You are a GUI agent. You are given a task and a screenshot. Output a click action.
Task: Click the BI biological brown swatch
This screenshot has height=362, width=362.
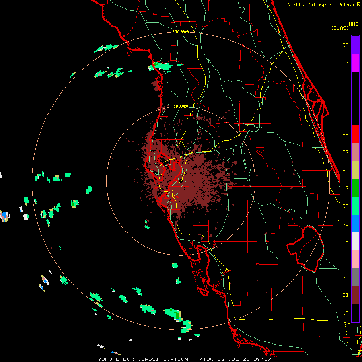(x=355, y=295)
